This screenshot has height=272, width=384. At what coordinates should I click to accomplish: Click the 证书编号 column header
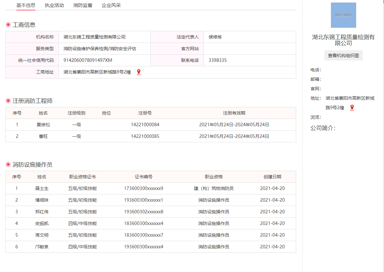click(x=143, y=177)
